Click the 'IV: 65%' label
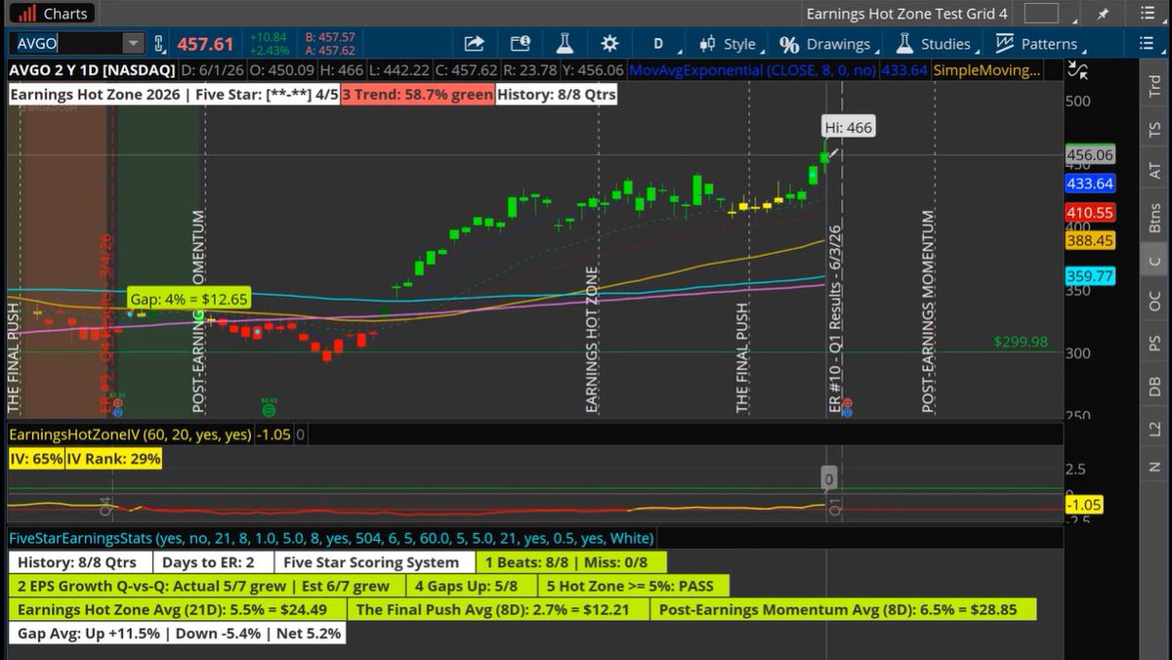Viewport: 1172px width, 660px height. coord(37,458)
